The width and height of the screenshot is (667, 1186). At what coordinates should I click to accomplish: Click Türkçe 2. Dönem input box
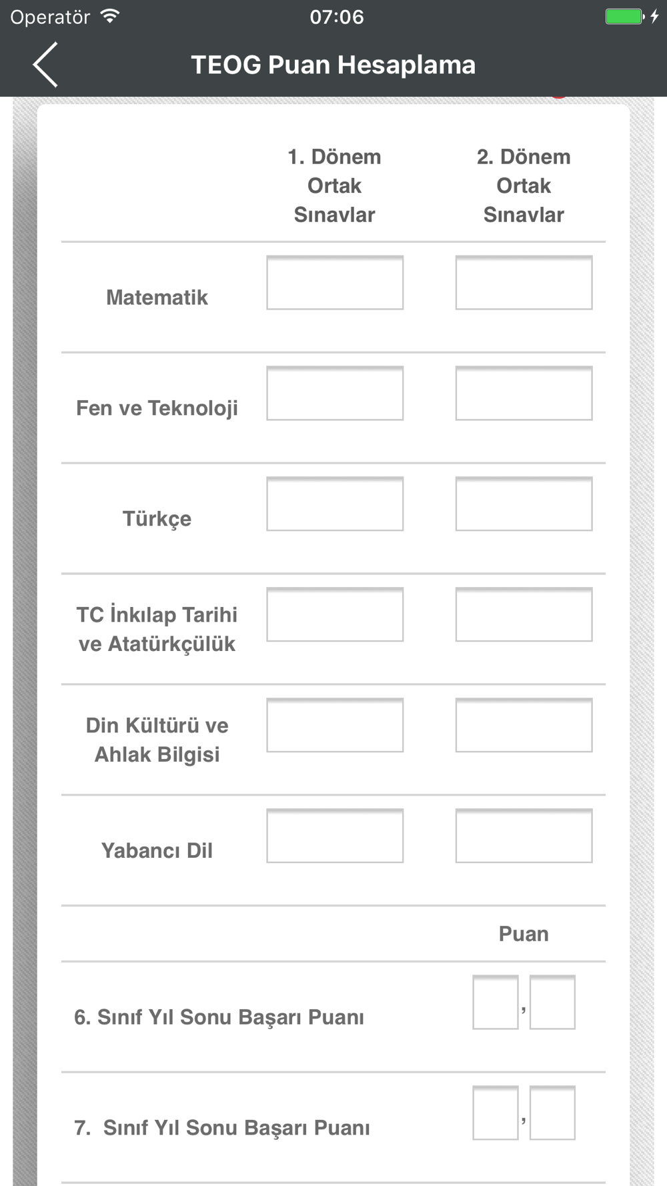pyautogui.click(x=524, y=504)
